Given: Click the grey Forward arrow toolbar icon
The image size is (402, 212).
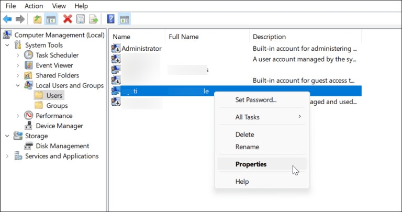Looking at the screenshot, I should coord(20,19).
